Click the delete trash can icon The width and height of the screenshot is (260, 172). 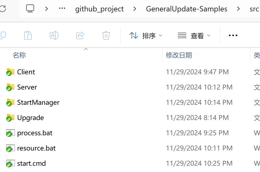pyautogui.click(x=106, y=35)
